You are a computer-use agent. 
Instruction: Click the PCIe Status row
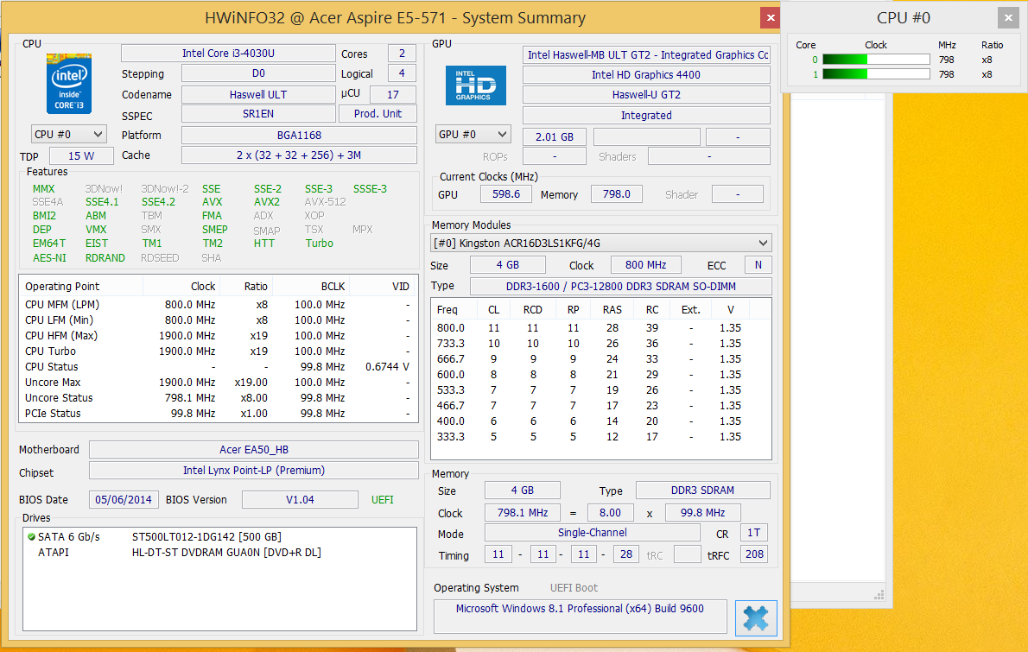[x=218, y=414]
